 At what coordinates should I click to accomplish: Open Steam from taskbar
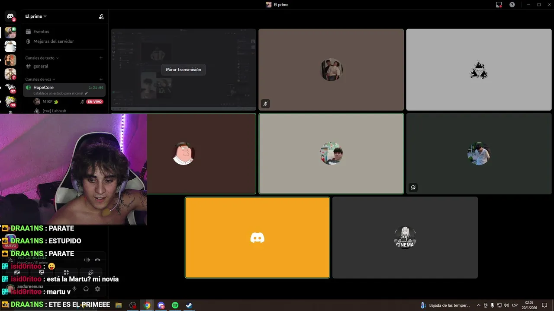click(189, 305)
